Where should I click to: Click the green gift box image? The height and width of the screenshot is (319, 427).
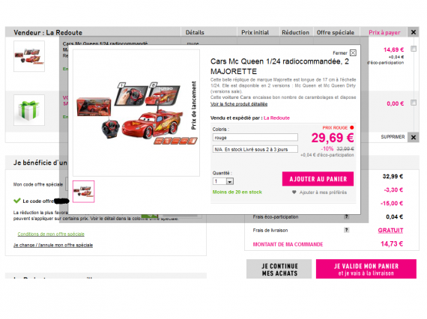click(29, 110)
